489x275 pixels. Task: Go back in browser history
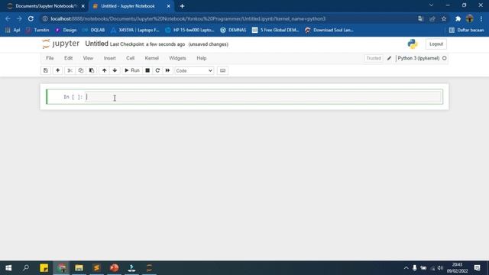pos(8,18)
